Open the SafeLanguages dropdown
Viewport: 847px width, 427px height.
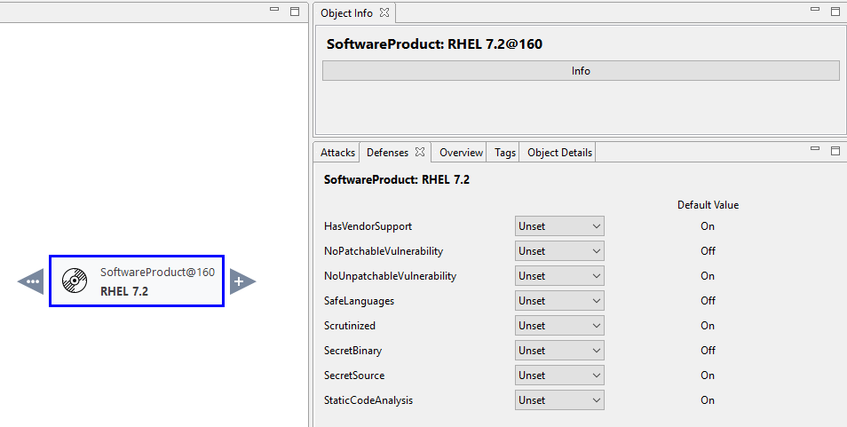(x=559, y=301)
